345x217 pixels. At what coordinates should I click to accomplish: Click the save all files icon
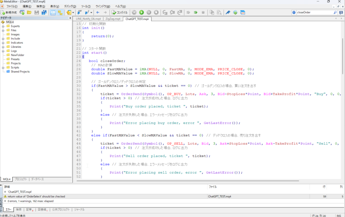tap(44, 12)
